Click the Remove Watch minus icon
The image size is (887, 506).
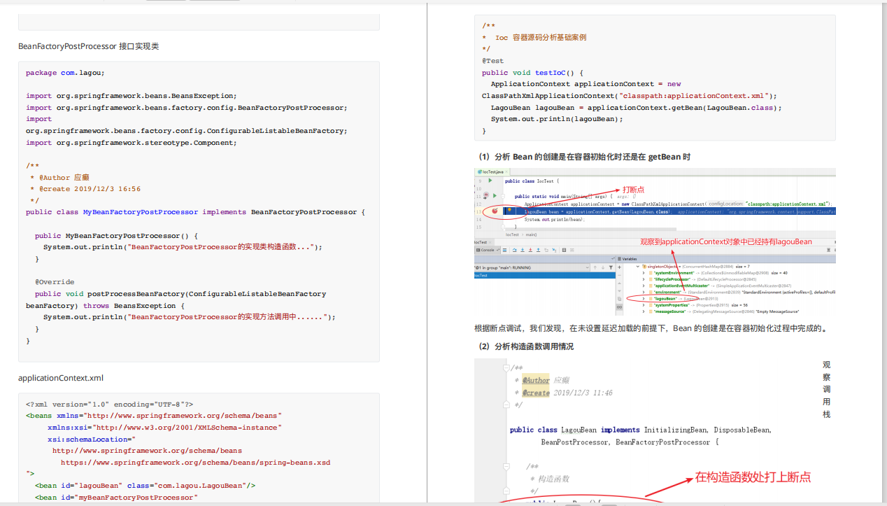[619, 275]
